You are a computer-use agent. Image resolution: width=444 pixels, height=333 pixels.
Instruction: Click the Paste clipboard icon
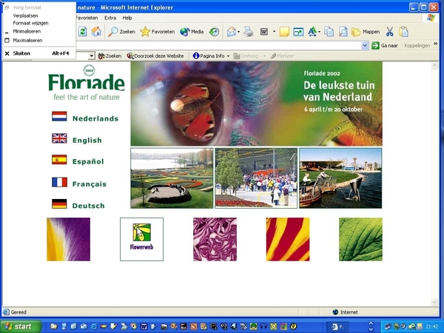tap(403, 32)
